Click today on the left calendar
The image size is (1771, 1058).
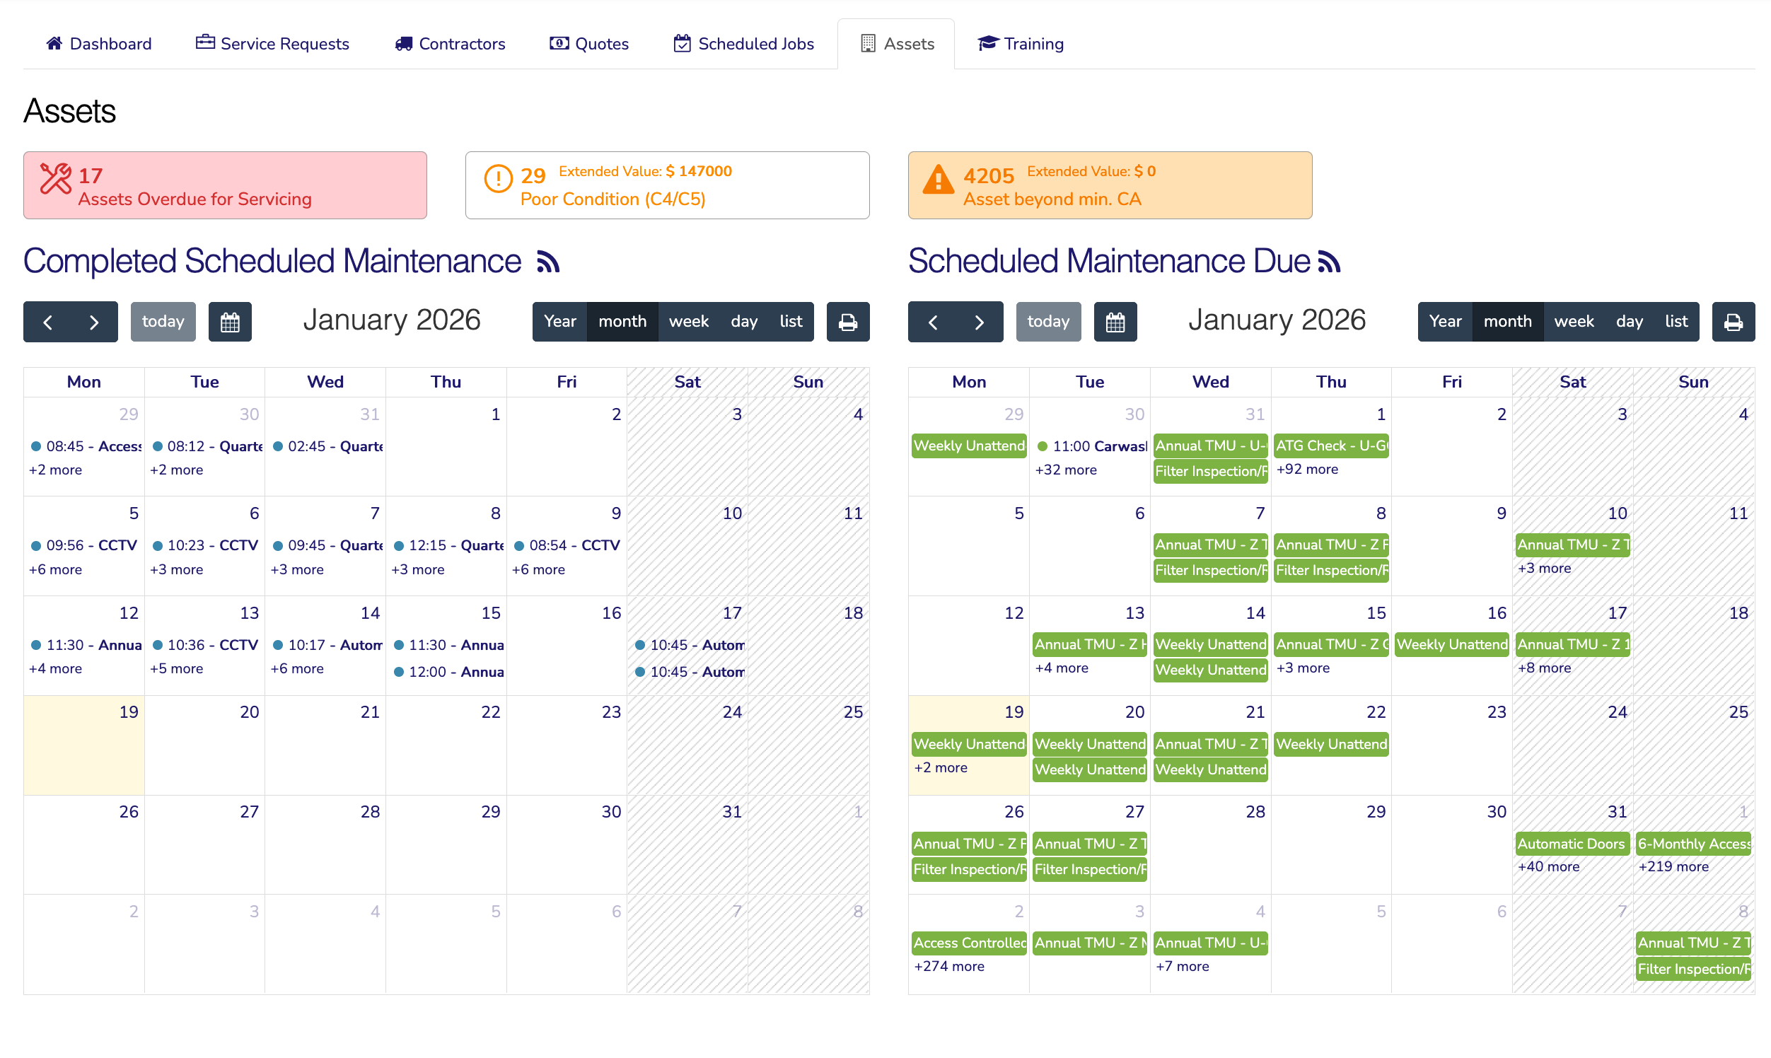163,322
